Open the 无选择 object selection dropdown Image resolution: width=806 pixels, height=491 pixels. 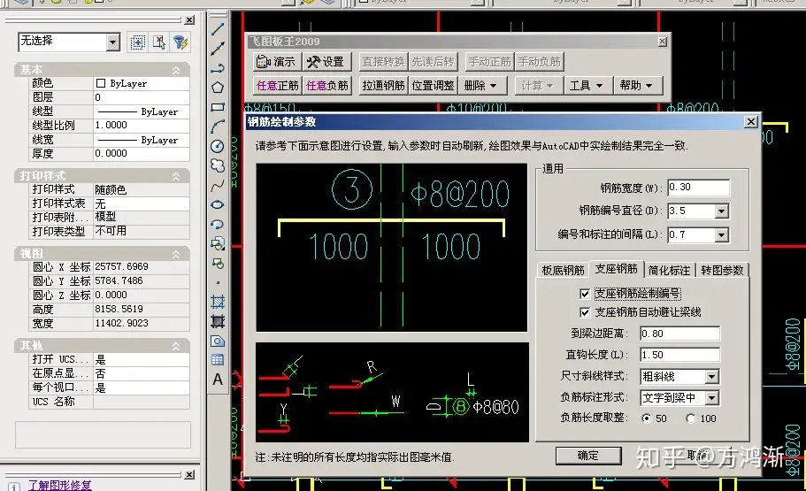(113, 42)
